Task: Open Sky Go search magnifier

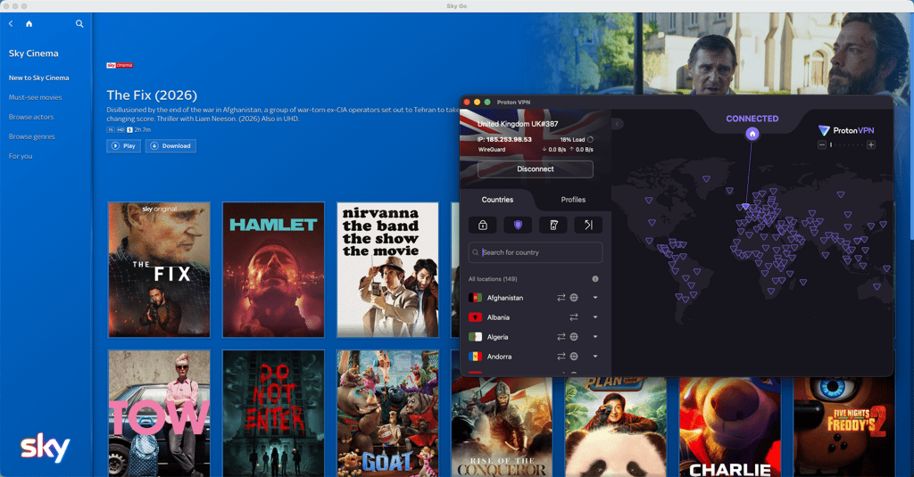Action: pos(79,24)
